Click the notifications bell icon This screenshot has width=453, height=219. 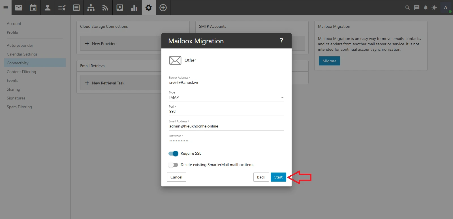coord(426,8)
